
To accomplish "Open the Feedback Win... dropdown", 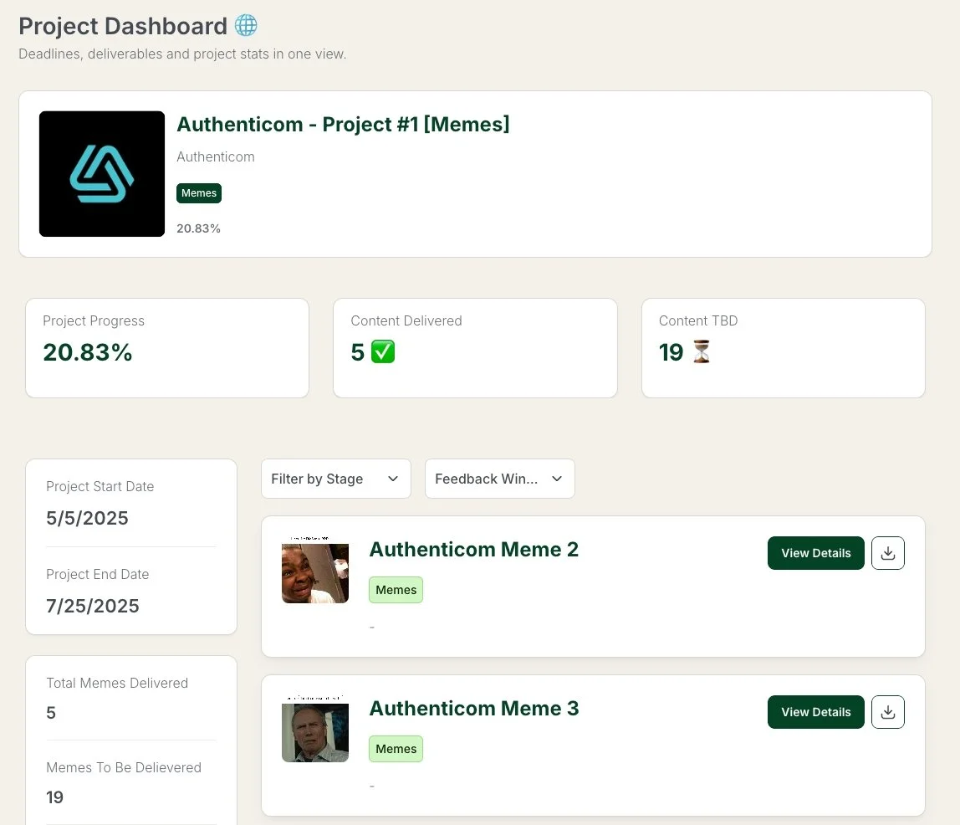I will click(x=499, y=479).
